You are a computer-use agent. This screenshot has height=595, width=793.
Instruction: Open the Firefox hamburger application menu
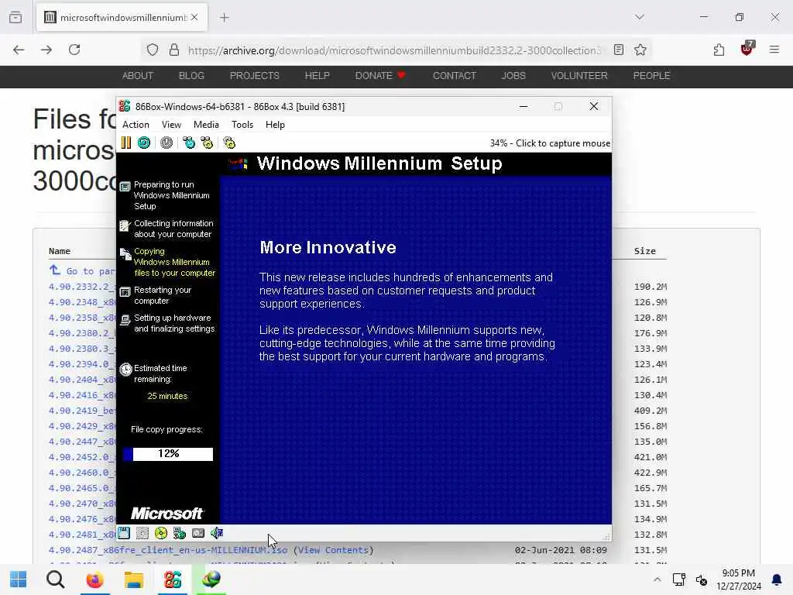[774, 50]
